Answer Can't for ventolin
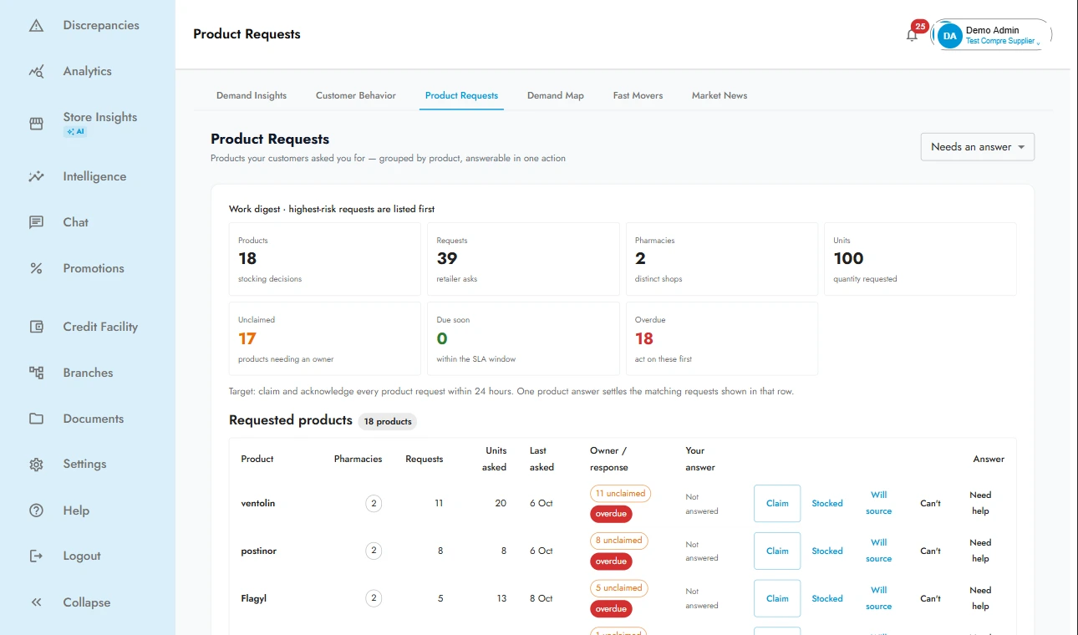This screenshot has width=1078, height=635. 930,504
